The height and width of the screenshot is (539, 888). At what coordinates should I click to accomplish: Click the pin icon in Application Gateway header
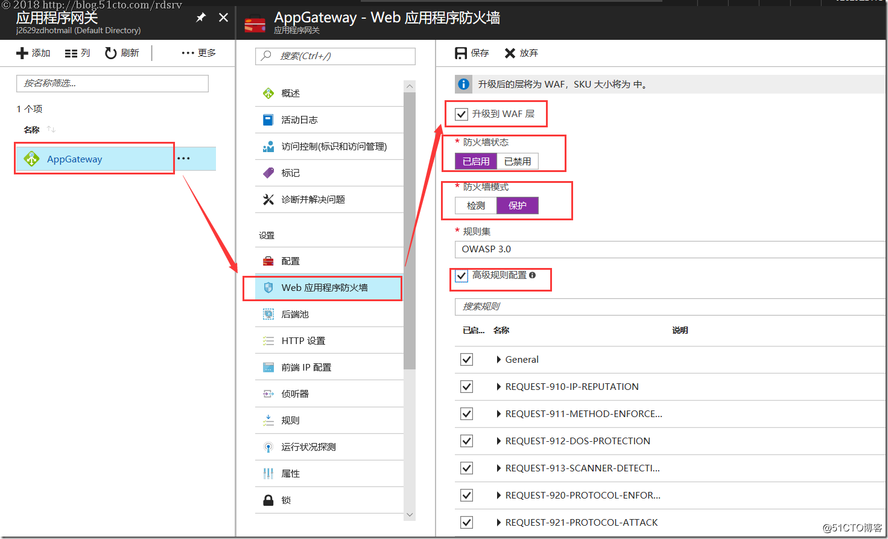tap(201, 18)
